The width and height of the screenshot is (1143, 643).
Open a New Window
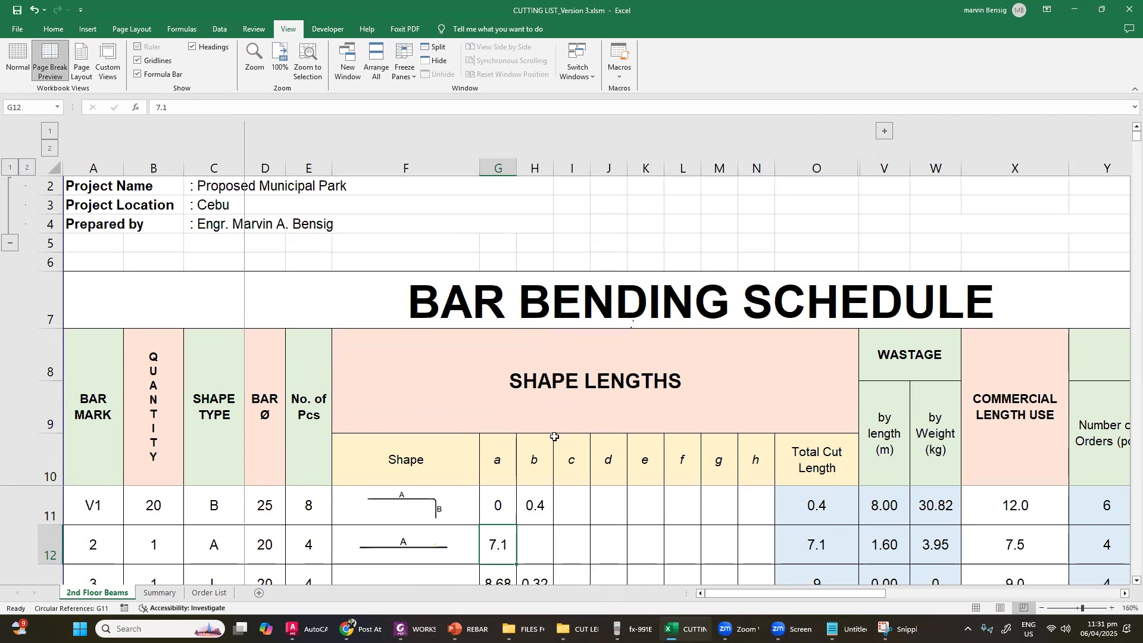348,61
